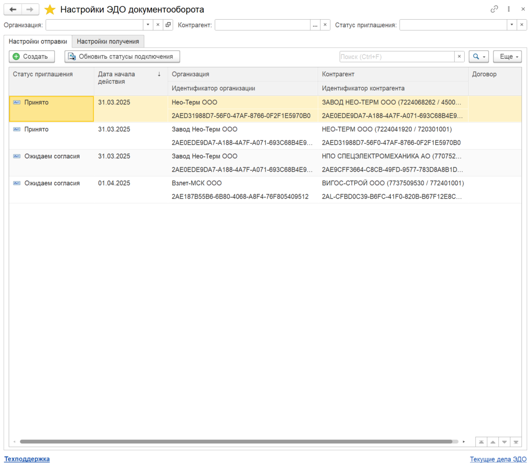Move down one row with the down arrow
The width and height of the screenshot is (532, 469).
(504, 442)
